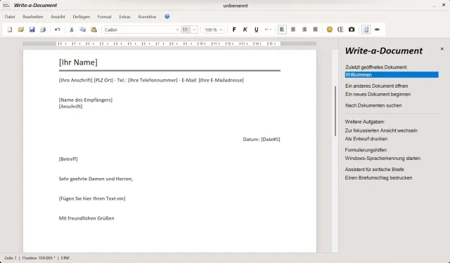
Task: Click Einen Briefumschlag bedrucken
Action: point(378,177)
